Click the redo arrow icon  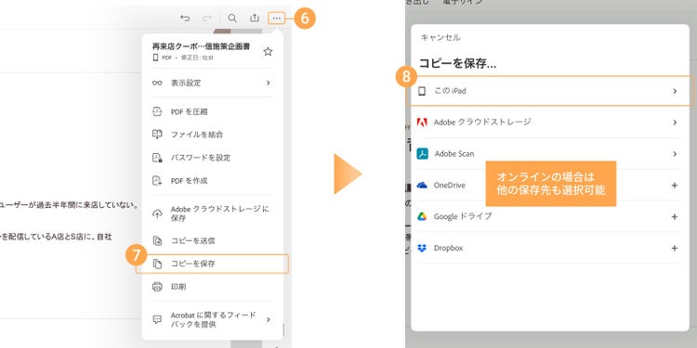point(207,18)
